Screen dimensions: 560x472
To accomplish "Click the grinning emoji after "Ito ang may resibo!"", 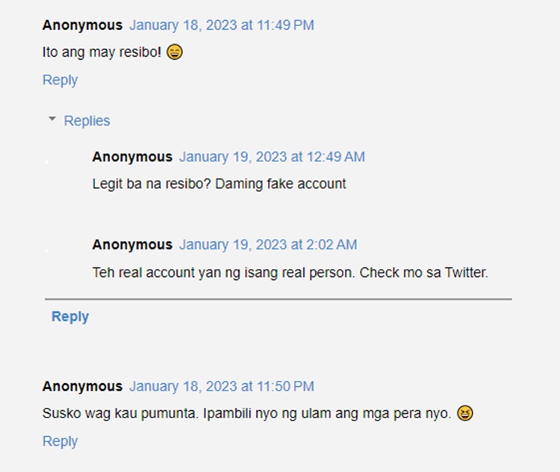I will tap(175, 52).
